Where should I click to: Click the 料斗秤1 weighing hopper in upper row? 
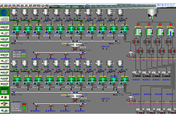[x=18, y=30]
